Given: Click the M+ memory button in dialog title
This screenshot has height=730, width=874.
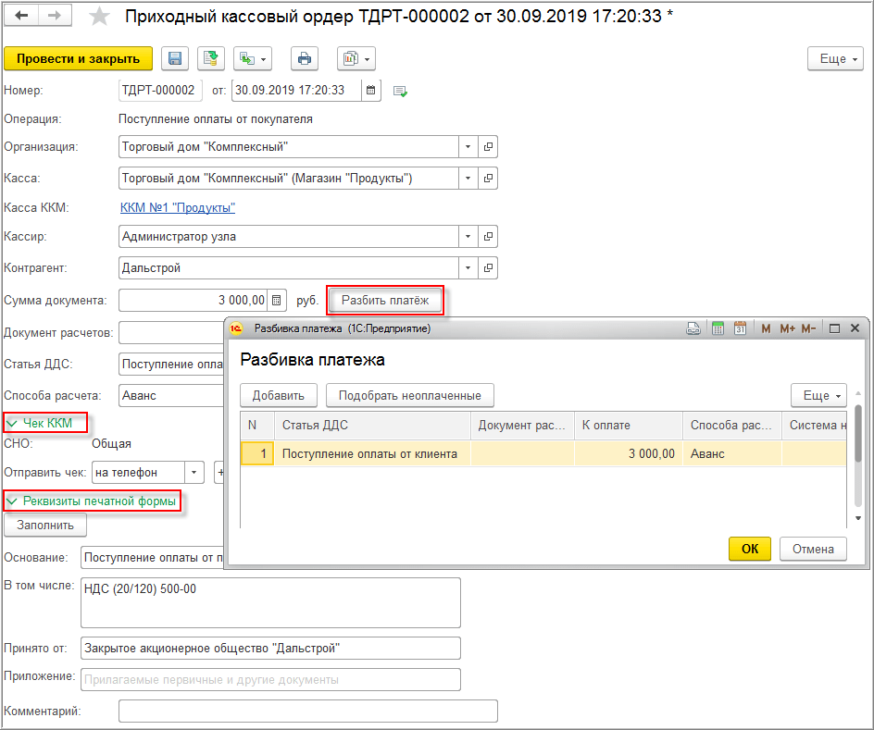Looking at the screenshot, I should pos(787,328).
